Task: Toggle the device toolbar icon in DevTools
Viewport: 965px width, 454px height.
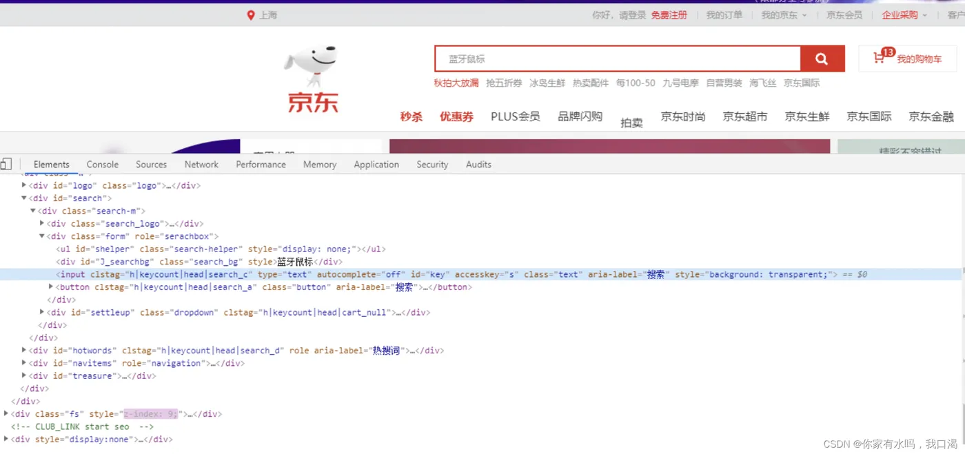Action: point(8,163)
